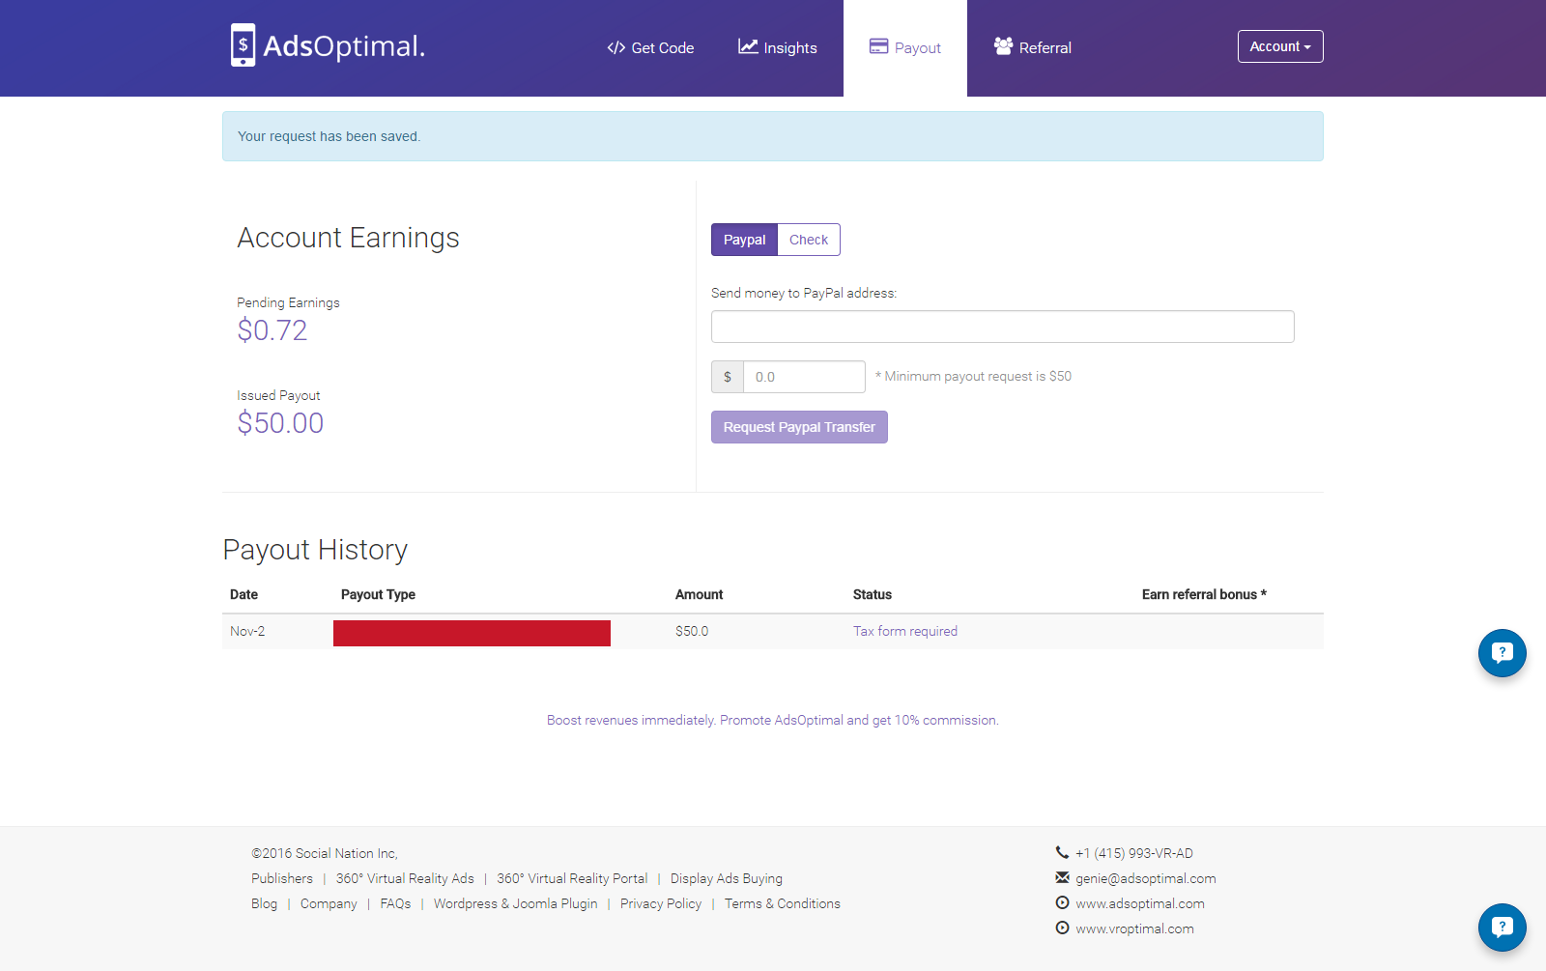Image resolution: width=1546 pixels, height=971 pixels.
Task: Visit the Blog footer link
Action: [264, 903]
